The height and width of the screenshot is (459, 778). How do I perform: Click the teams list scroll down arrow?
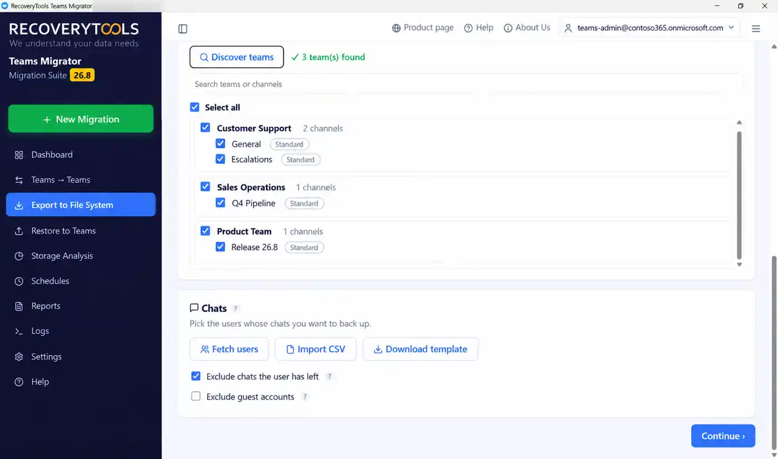point(739,265)
